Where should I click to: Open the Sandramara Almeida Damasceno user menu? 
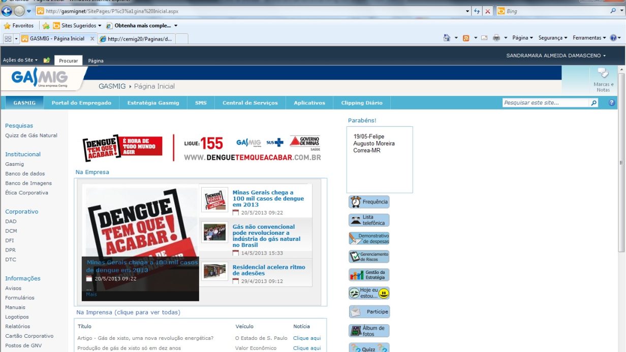click(x=556, y=56)
